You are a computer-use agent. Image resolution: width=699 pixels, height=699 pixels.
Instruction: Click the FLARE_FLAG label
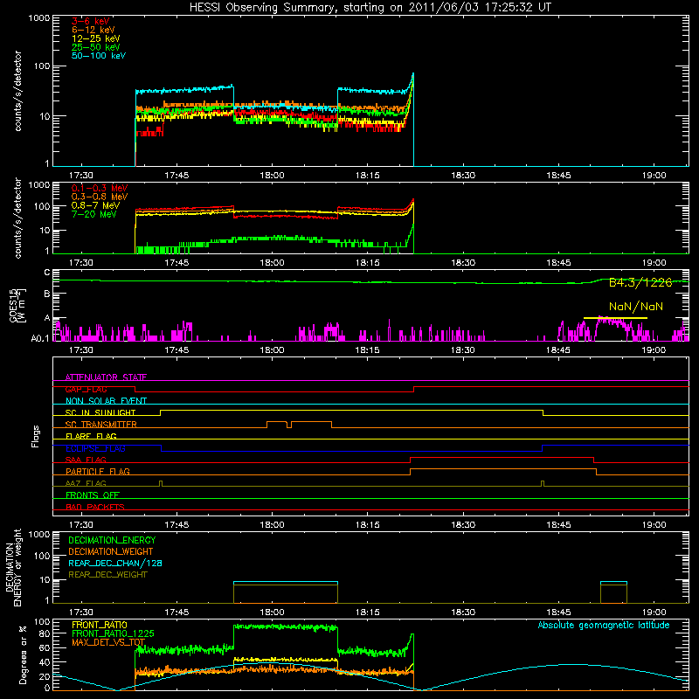point(91,436)
